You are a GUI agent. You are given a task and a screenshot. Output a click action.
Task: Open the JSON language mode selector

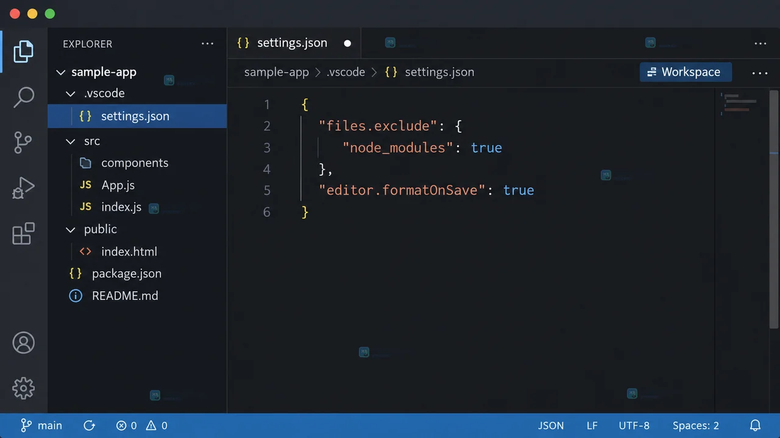(551, 426)
